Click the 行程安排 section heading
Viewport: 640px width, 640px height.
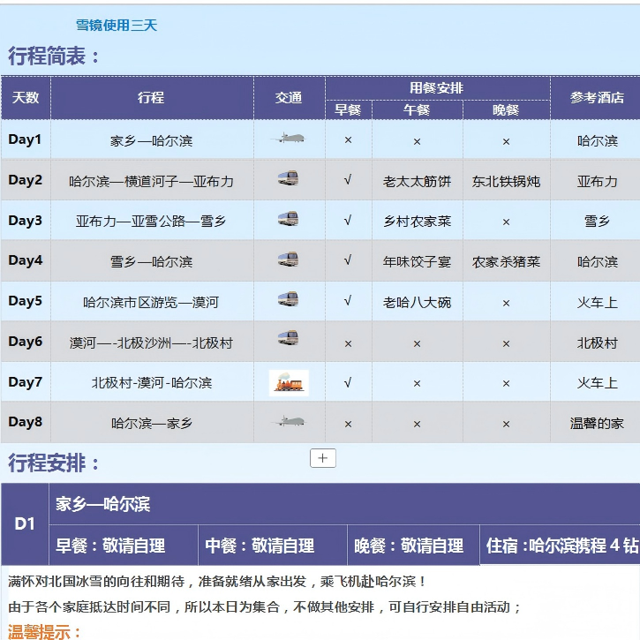click(x=53, y=463)
